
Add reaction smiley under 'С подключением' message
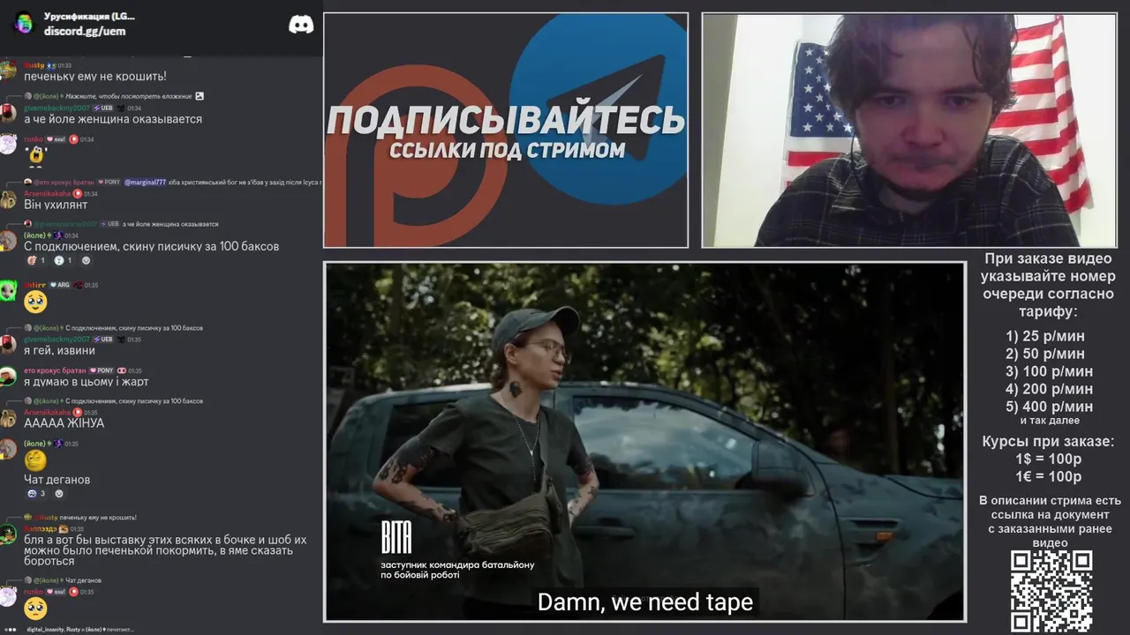coord(87,260)
